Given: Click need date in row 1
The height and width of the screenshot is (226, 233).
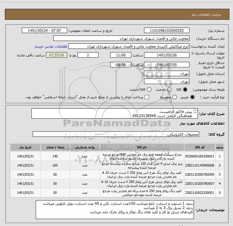Looking at the screenshot, I should 25,156.
